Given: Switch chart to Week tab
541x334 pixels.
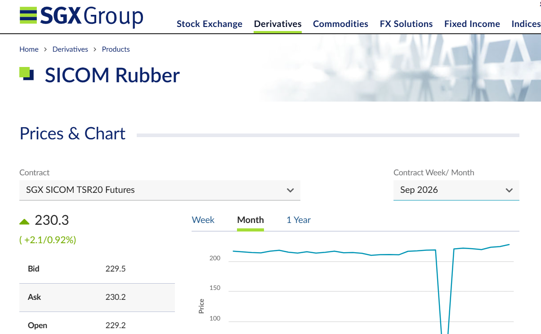Looking at the screenshot, I should click(203, 220).
